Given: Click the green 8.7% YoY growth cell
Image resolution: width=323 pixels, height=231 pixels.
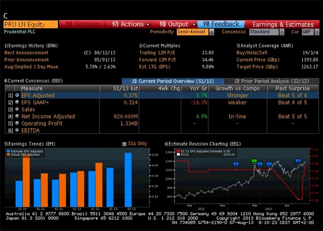Looking at the screenshot, I should [202, 95].
